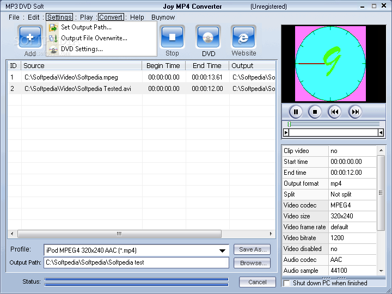Click the conversion Status progress bar

pyautogui.click(x=136, y=282)
